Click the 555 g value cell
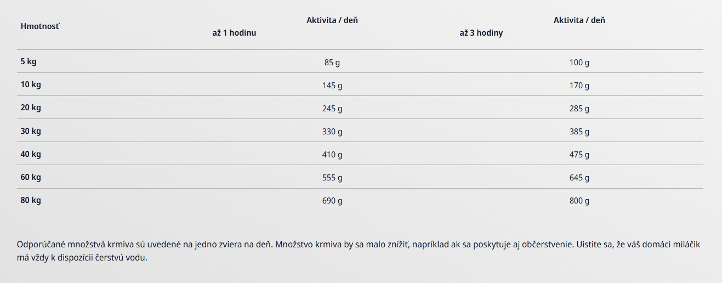Image resolution: width=722 pixels, height=283 pixels. pos(332,178)
